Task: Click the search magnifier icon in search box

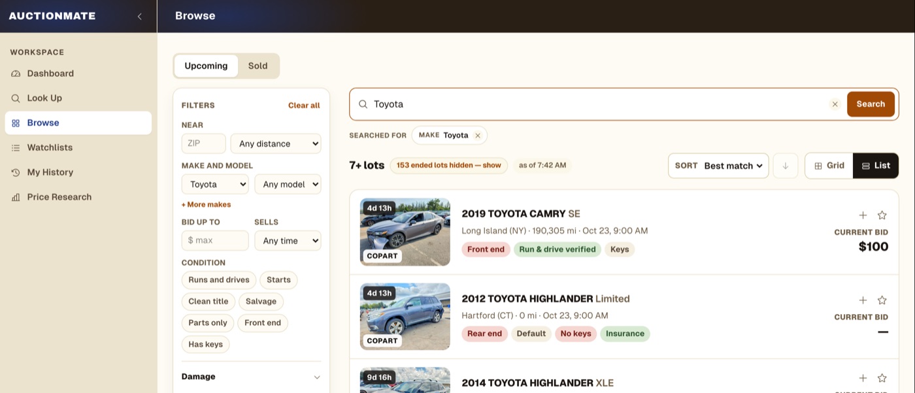Action: coord(363,104)
